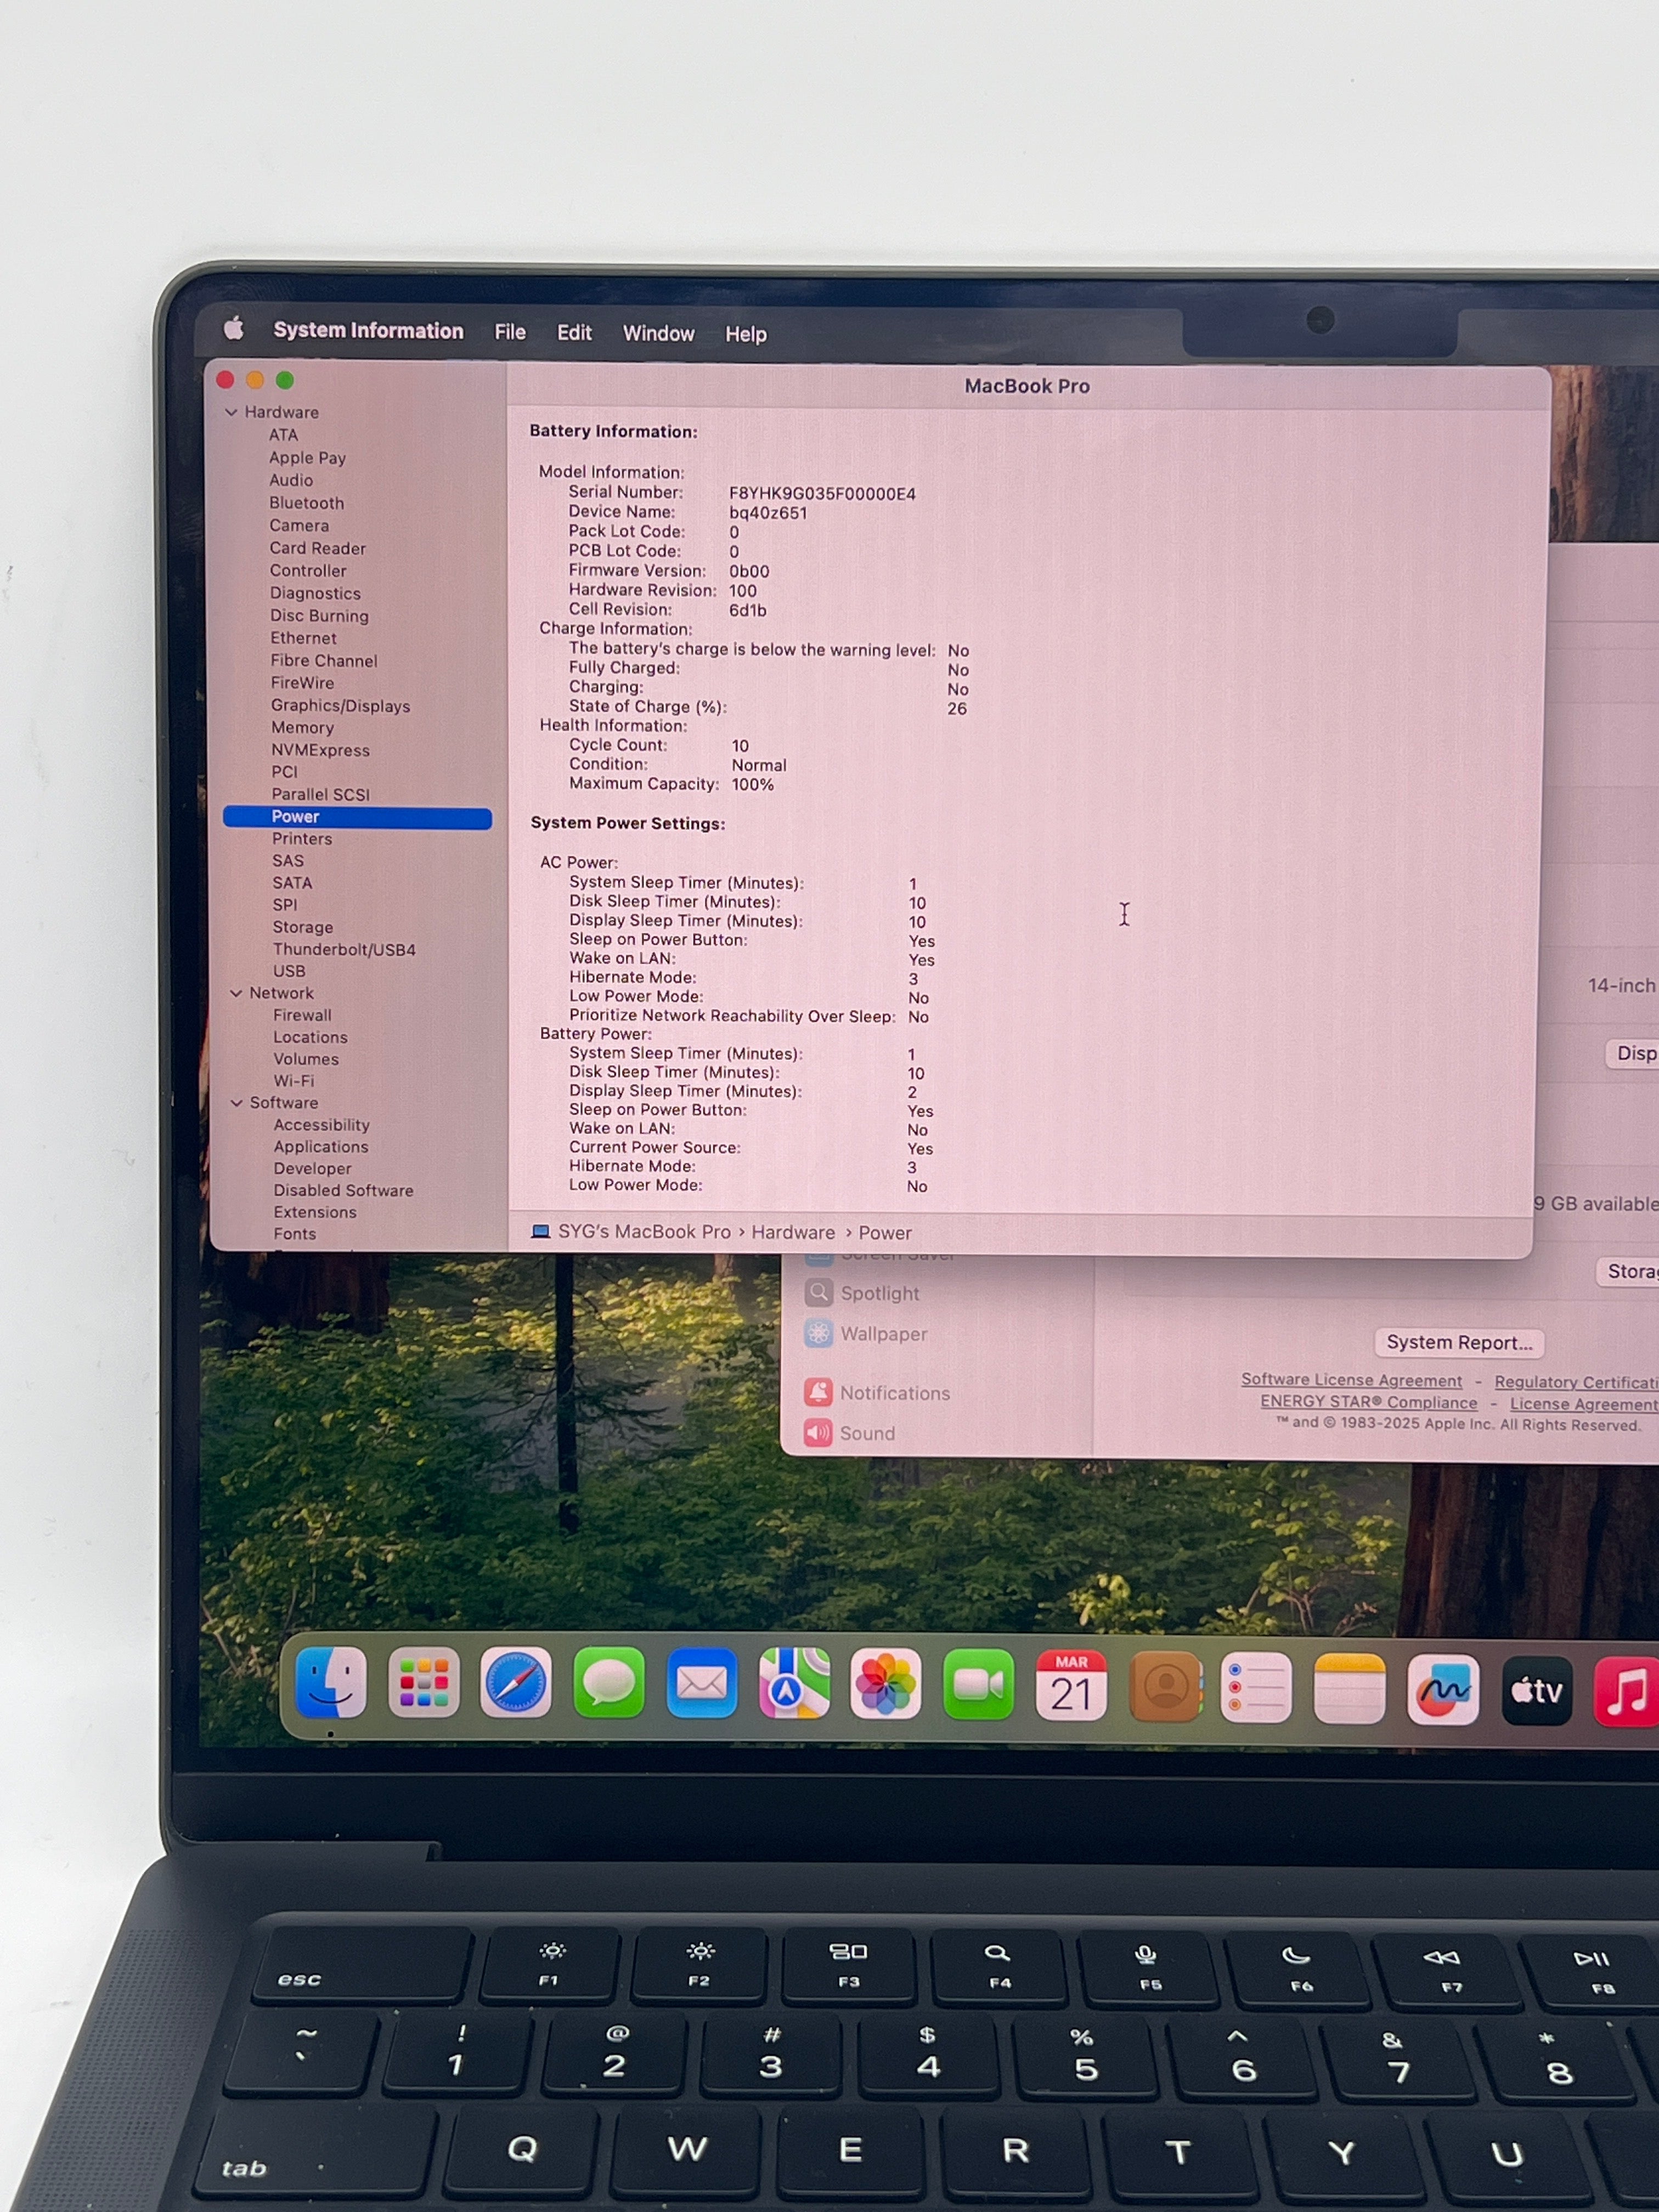1659x2212 pixels.
Task: Open Maps from the Dock
Action: click(x=794, y=1684)
